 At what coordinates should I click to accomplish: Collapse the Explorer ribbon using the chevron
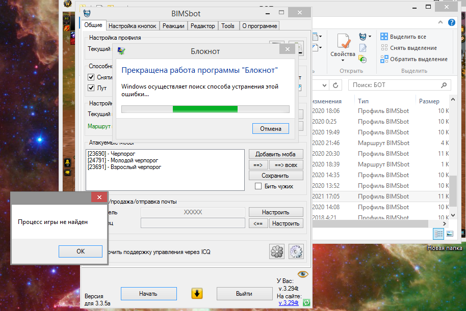(441, 23)
